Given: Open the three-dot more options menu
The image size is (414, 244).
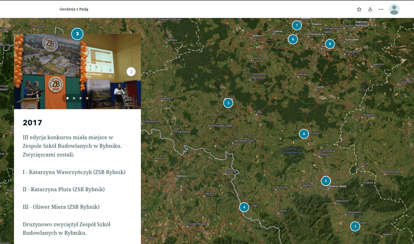Looking at the screenshot, I should [381, 10].
